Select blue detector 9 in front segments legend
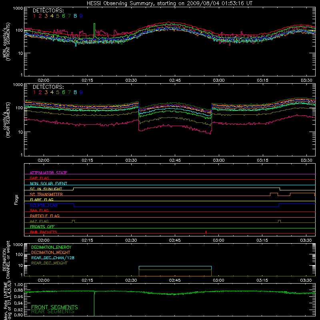 [x=81, y=16]
